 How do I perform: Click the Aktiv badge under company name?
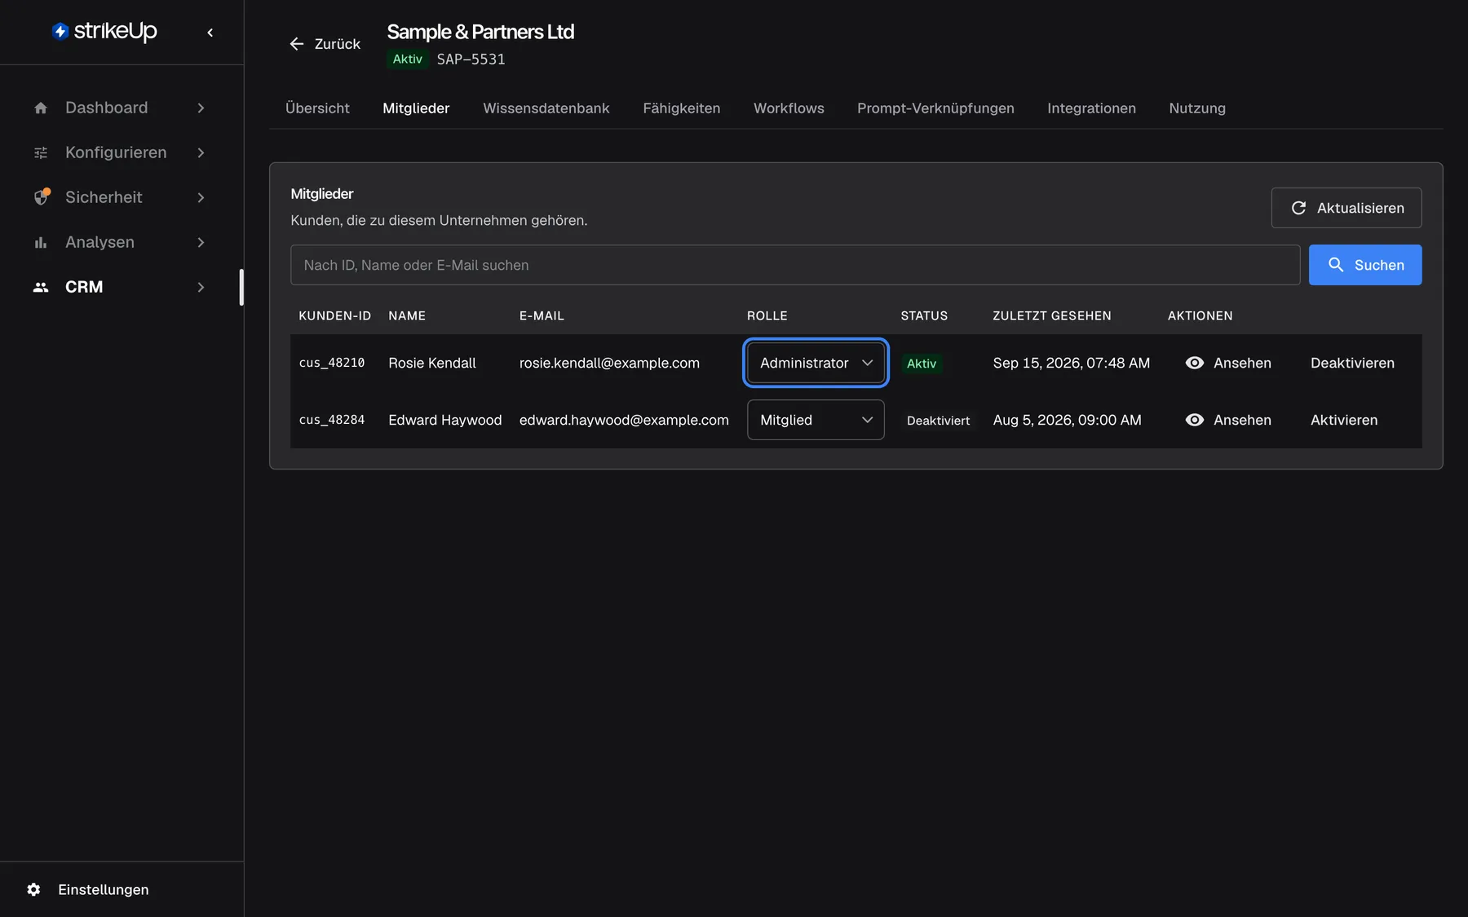tap(408, 59)
